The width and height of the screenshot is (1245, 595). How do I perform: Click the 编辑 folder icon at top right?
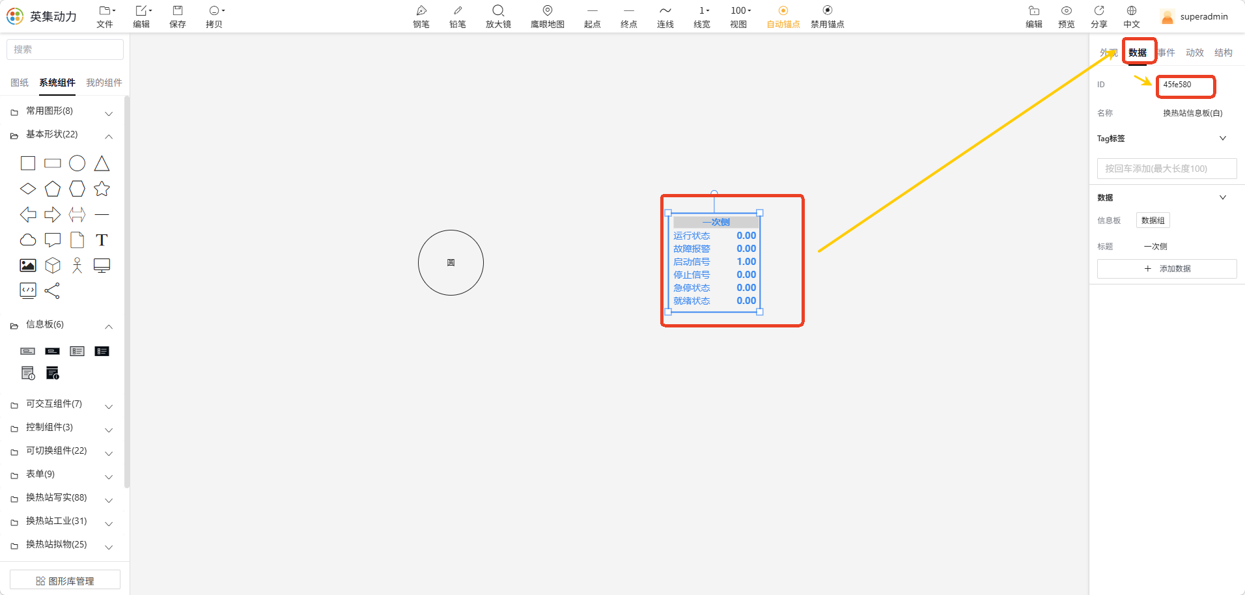point(1034,16)
